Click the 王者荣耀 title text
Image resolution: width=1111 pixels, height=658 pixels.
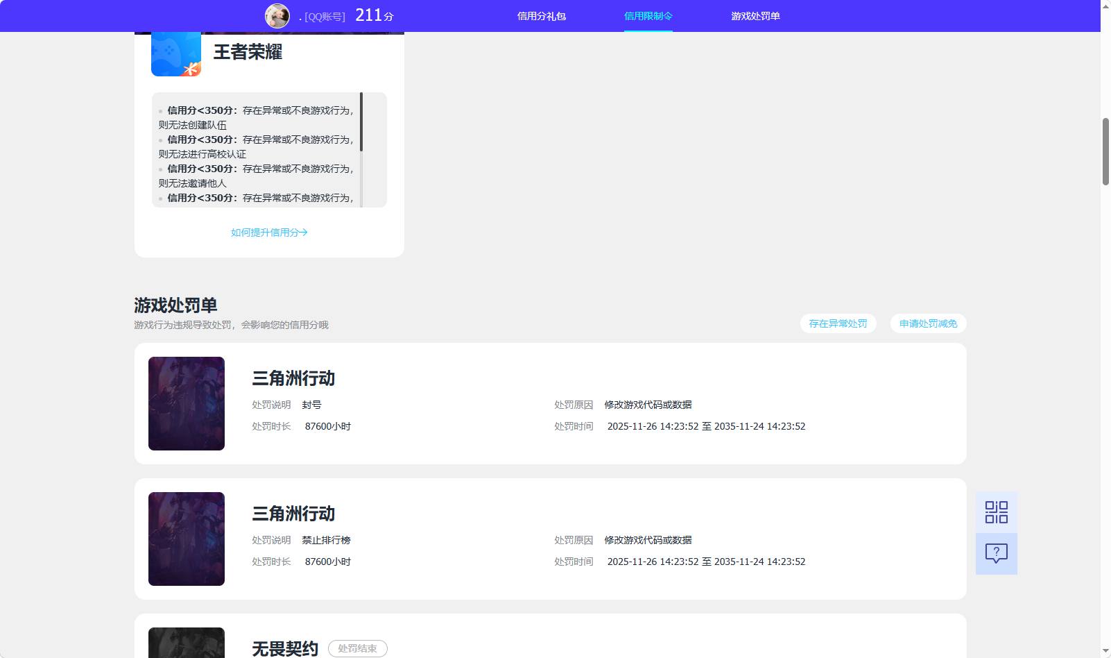248,52
